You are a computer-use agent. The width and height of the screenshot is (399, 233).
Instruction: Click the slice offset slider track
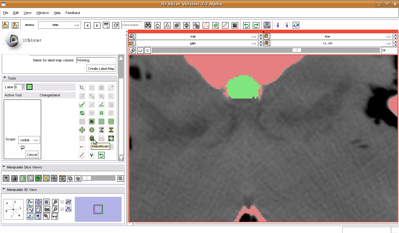(266, 50)
